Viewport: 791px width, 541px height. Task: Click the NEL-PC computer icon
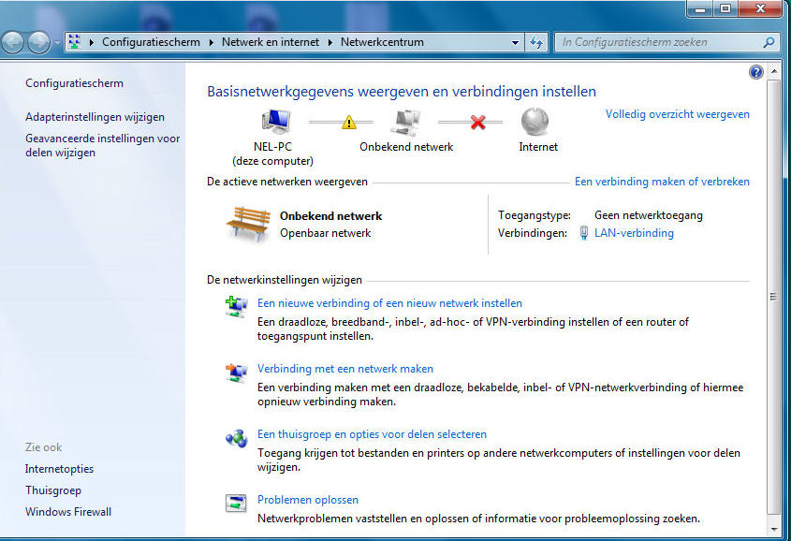[275, 122]
